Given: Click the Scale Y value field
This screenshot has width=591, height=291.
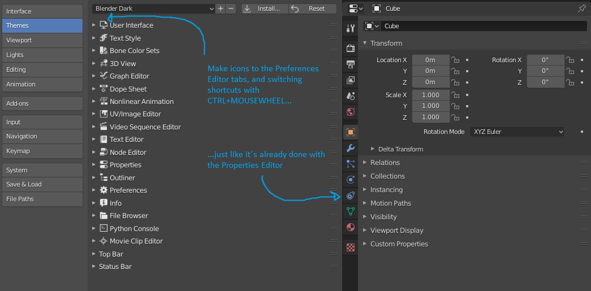Looking at the screenshot, I should 431,106.
